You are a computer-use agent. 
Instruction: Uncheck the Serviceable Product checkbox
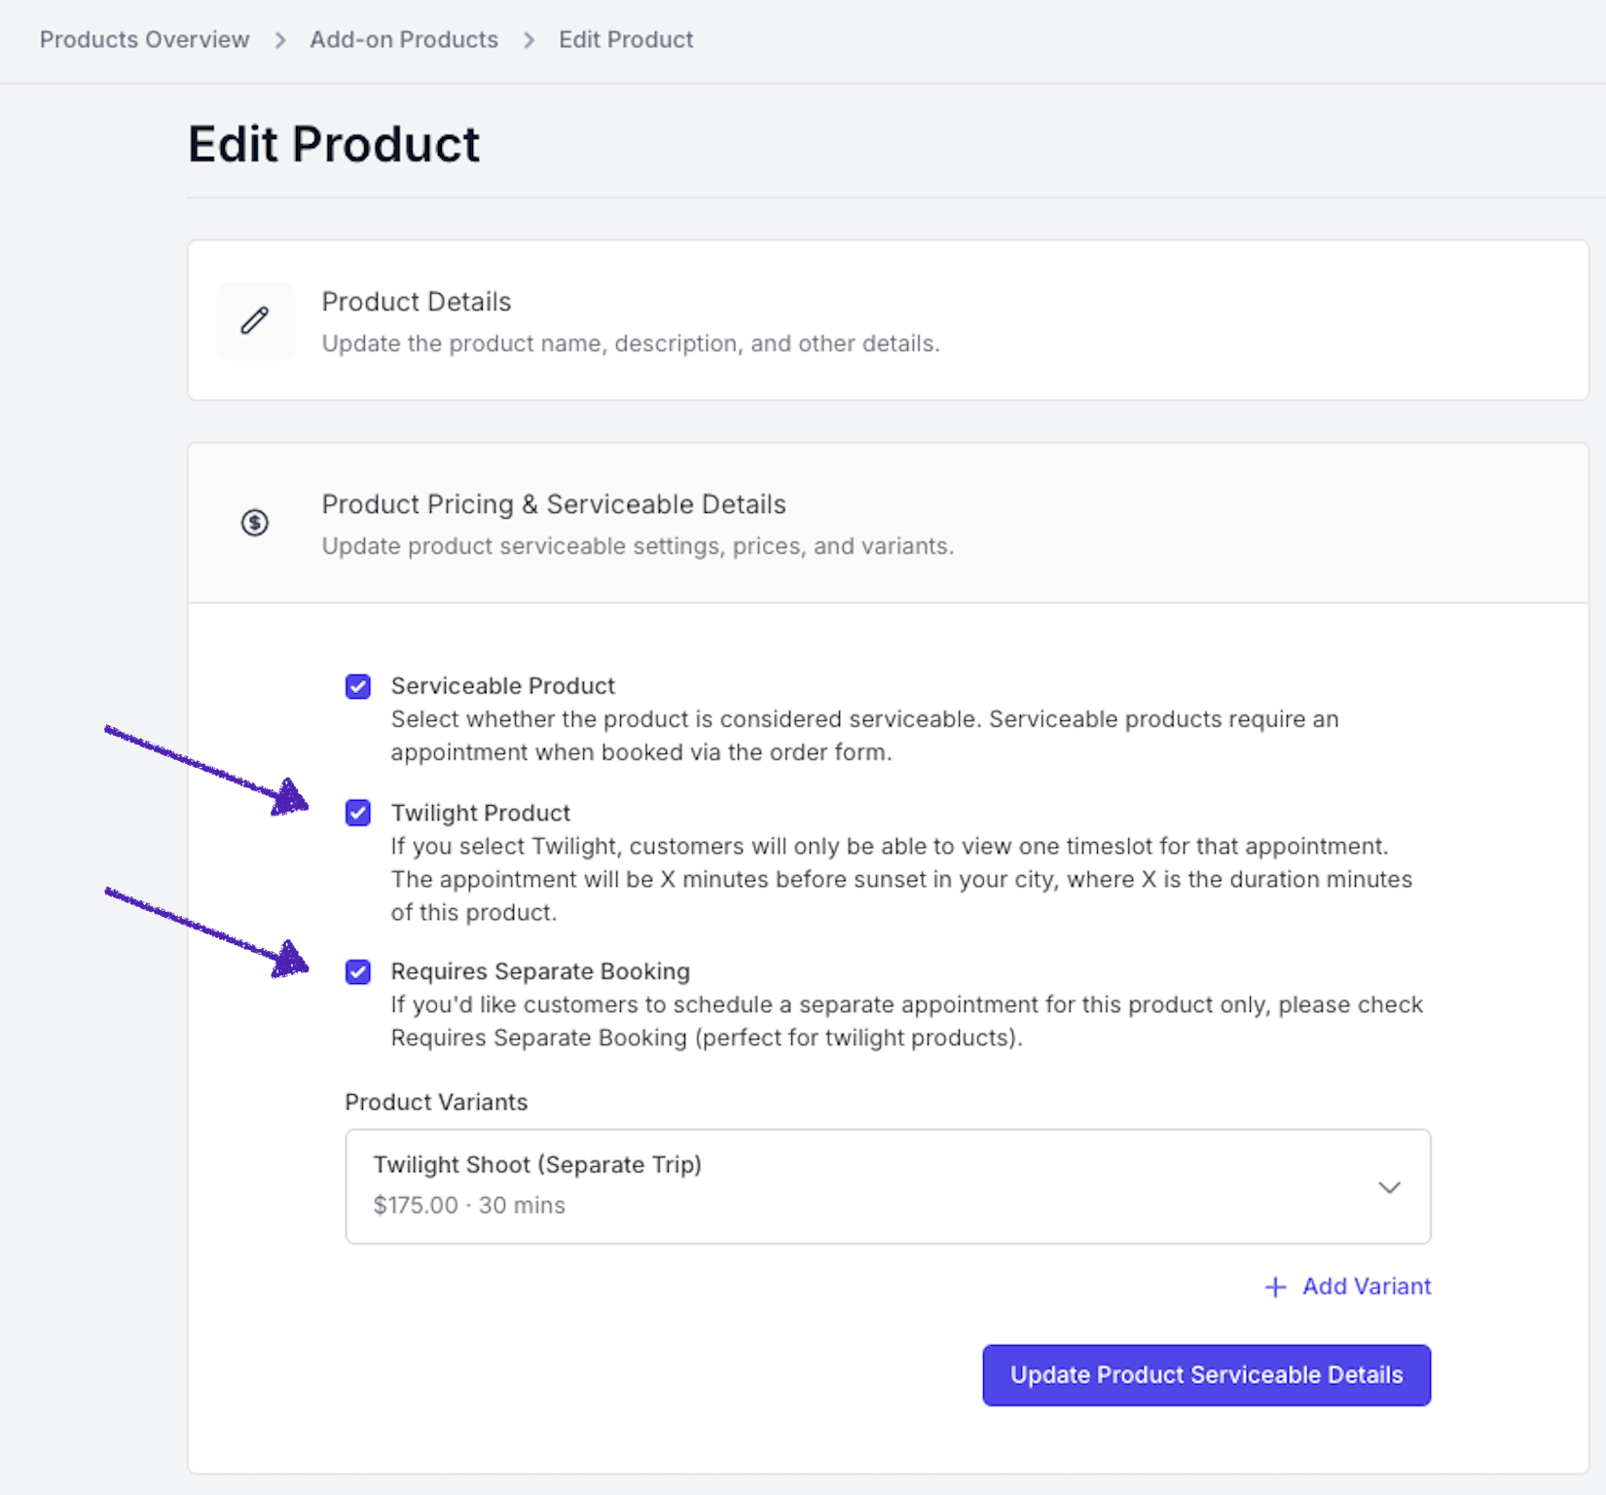pos(358,686)
